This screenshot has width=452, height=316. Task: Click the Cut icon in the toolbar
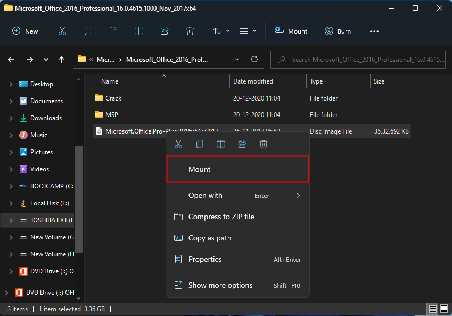click(x=62, y=31)
